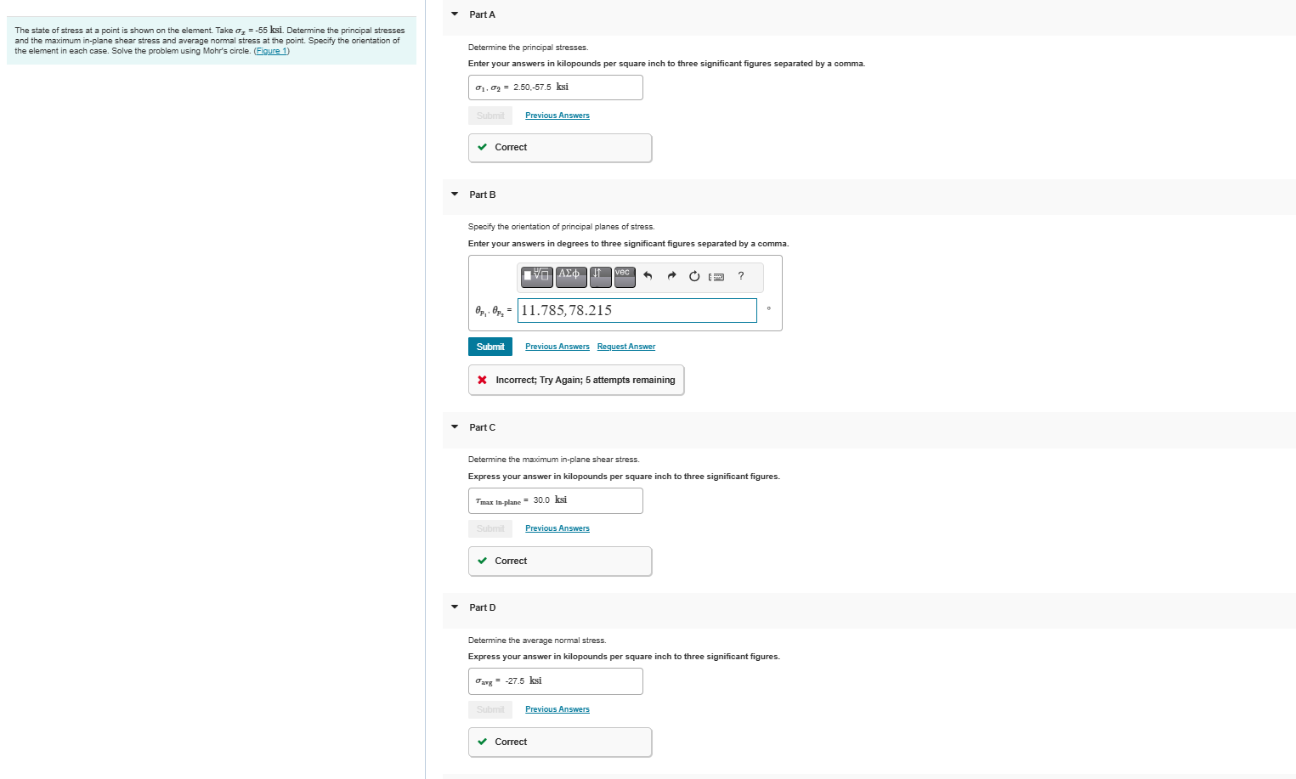Insert a vector with the vec tool
The width and height of the screenshot is (1296, 779).
click(625, 276)
